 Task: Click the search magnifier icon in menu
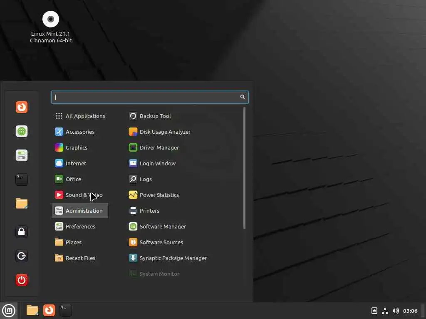(x=243, y=97)
